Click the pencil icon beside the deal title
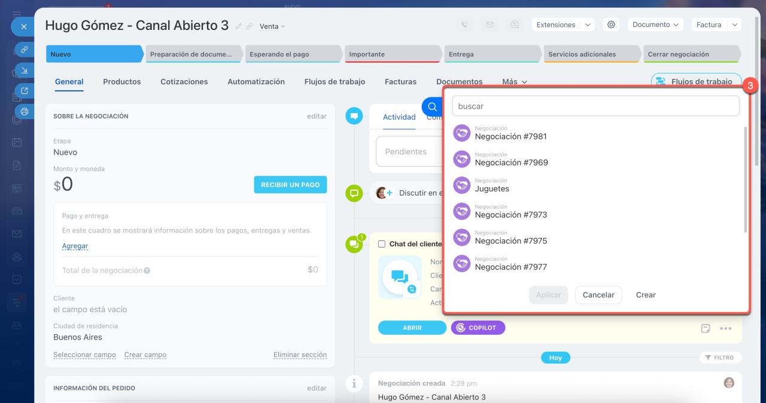The image size is (766, 403). (x=239, y=26)
